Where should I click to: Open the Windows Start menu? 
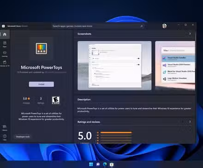(x=91, y=164)
